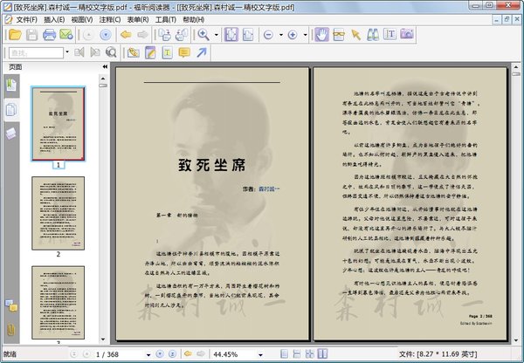Click the Open file folder icon

[x=15, y=35]
